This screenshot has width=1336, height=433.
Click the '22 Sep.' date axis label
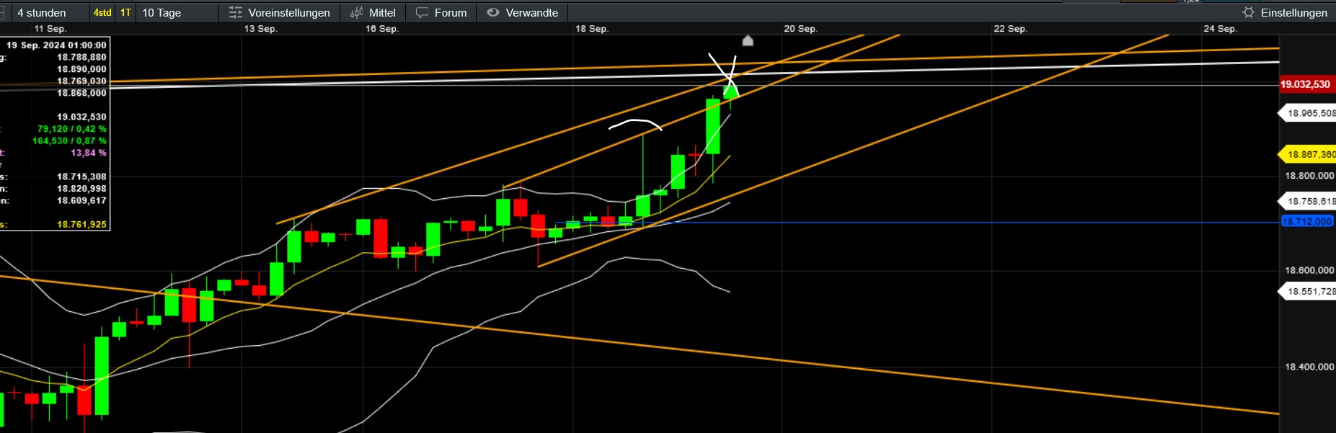[x=1010, y=29]
